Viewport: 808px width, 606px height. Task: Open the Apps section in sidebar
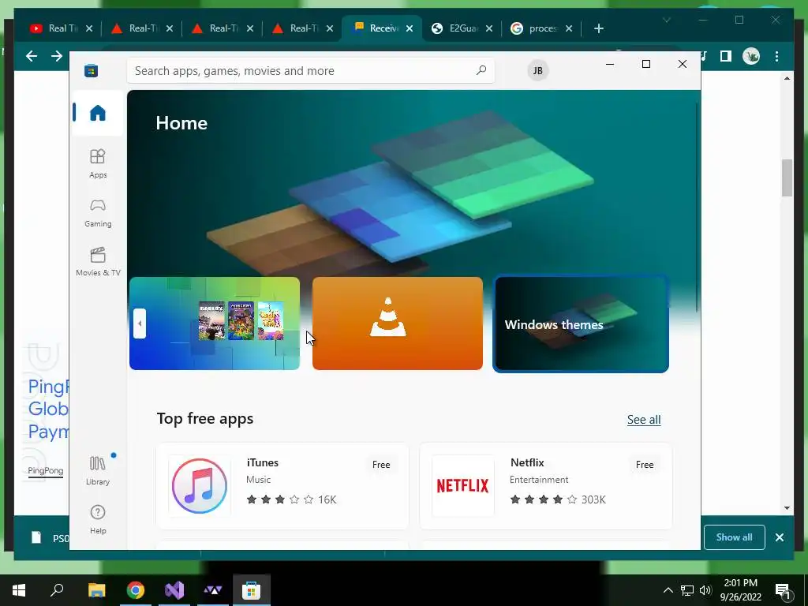pyautogui.click(x=98, y=164)
